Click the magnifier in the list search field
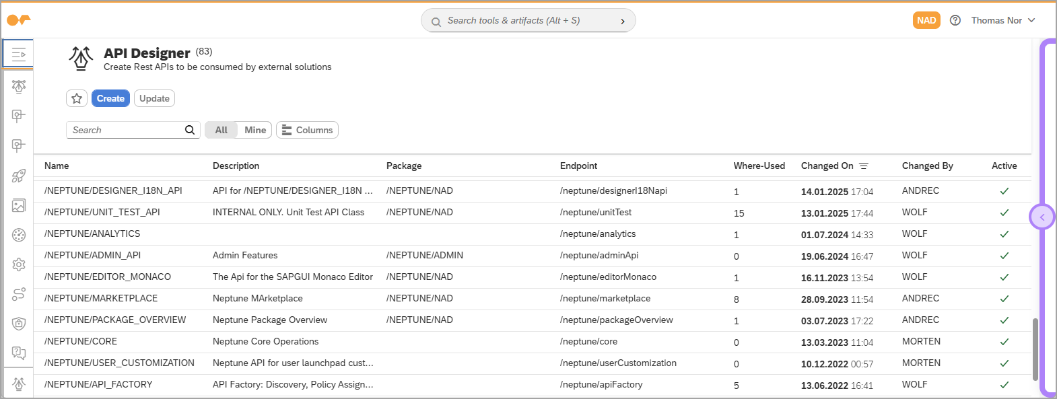This screenshot has width=1057, height=399. pos(190,130)
